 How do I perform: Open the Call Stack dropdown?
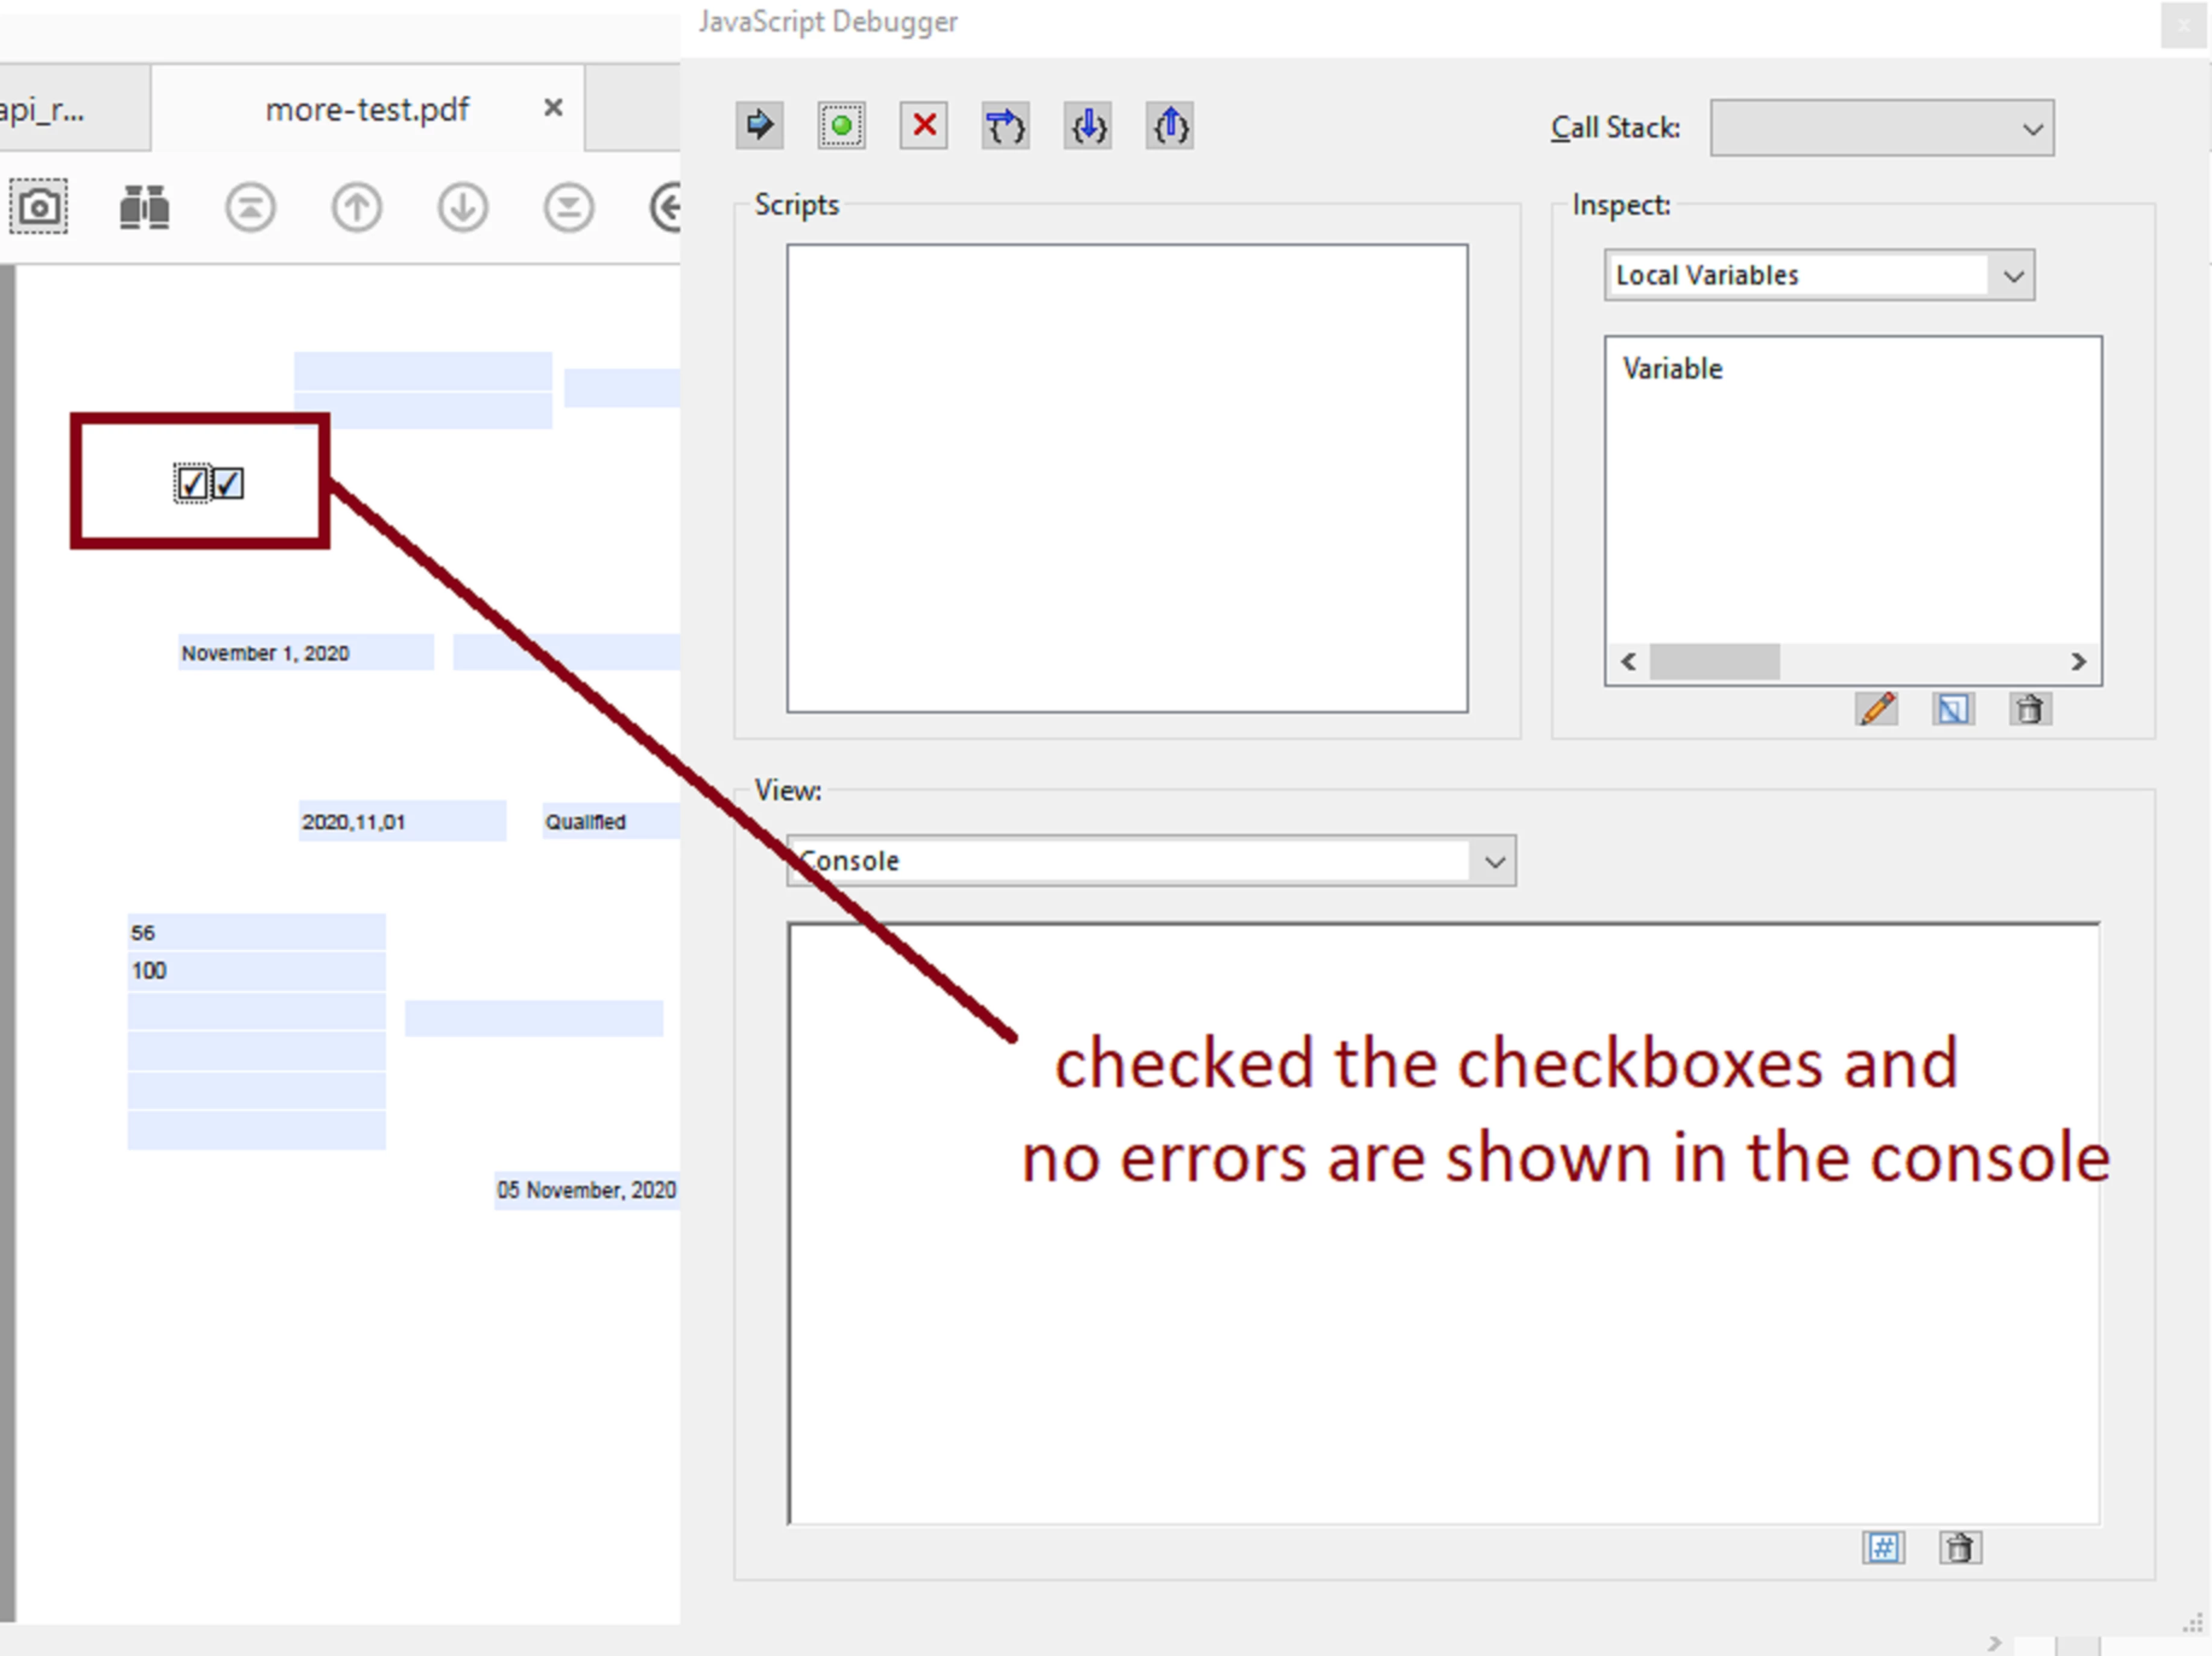tap(1881, 128)
